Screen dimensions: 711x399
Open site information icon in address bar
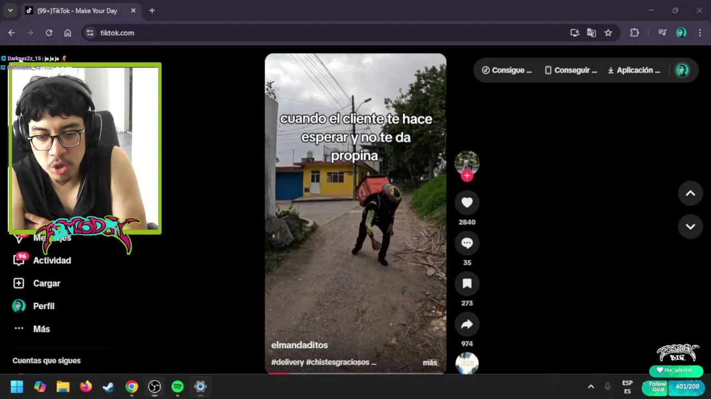(x=90, y=33)
